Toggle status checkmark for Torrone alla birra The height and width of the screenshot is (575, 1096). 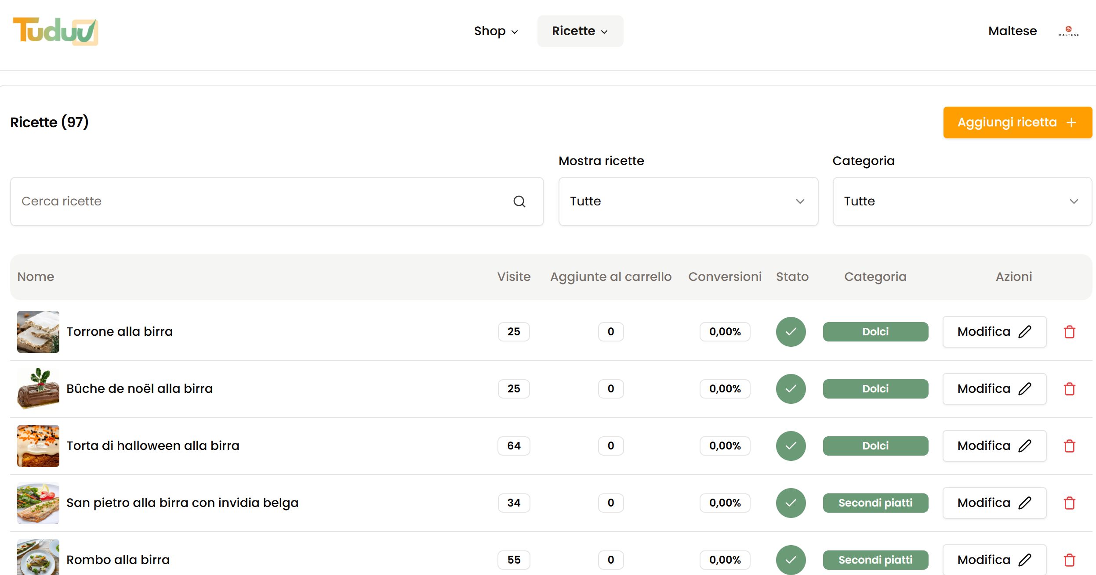pos(791,332)
